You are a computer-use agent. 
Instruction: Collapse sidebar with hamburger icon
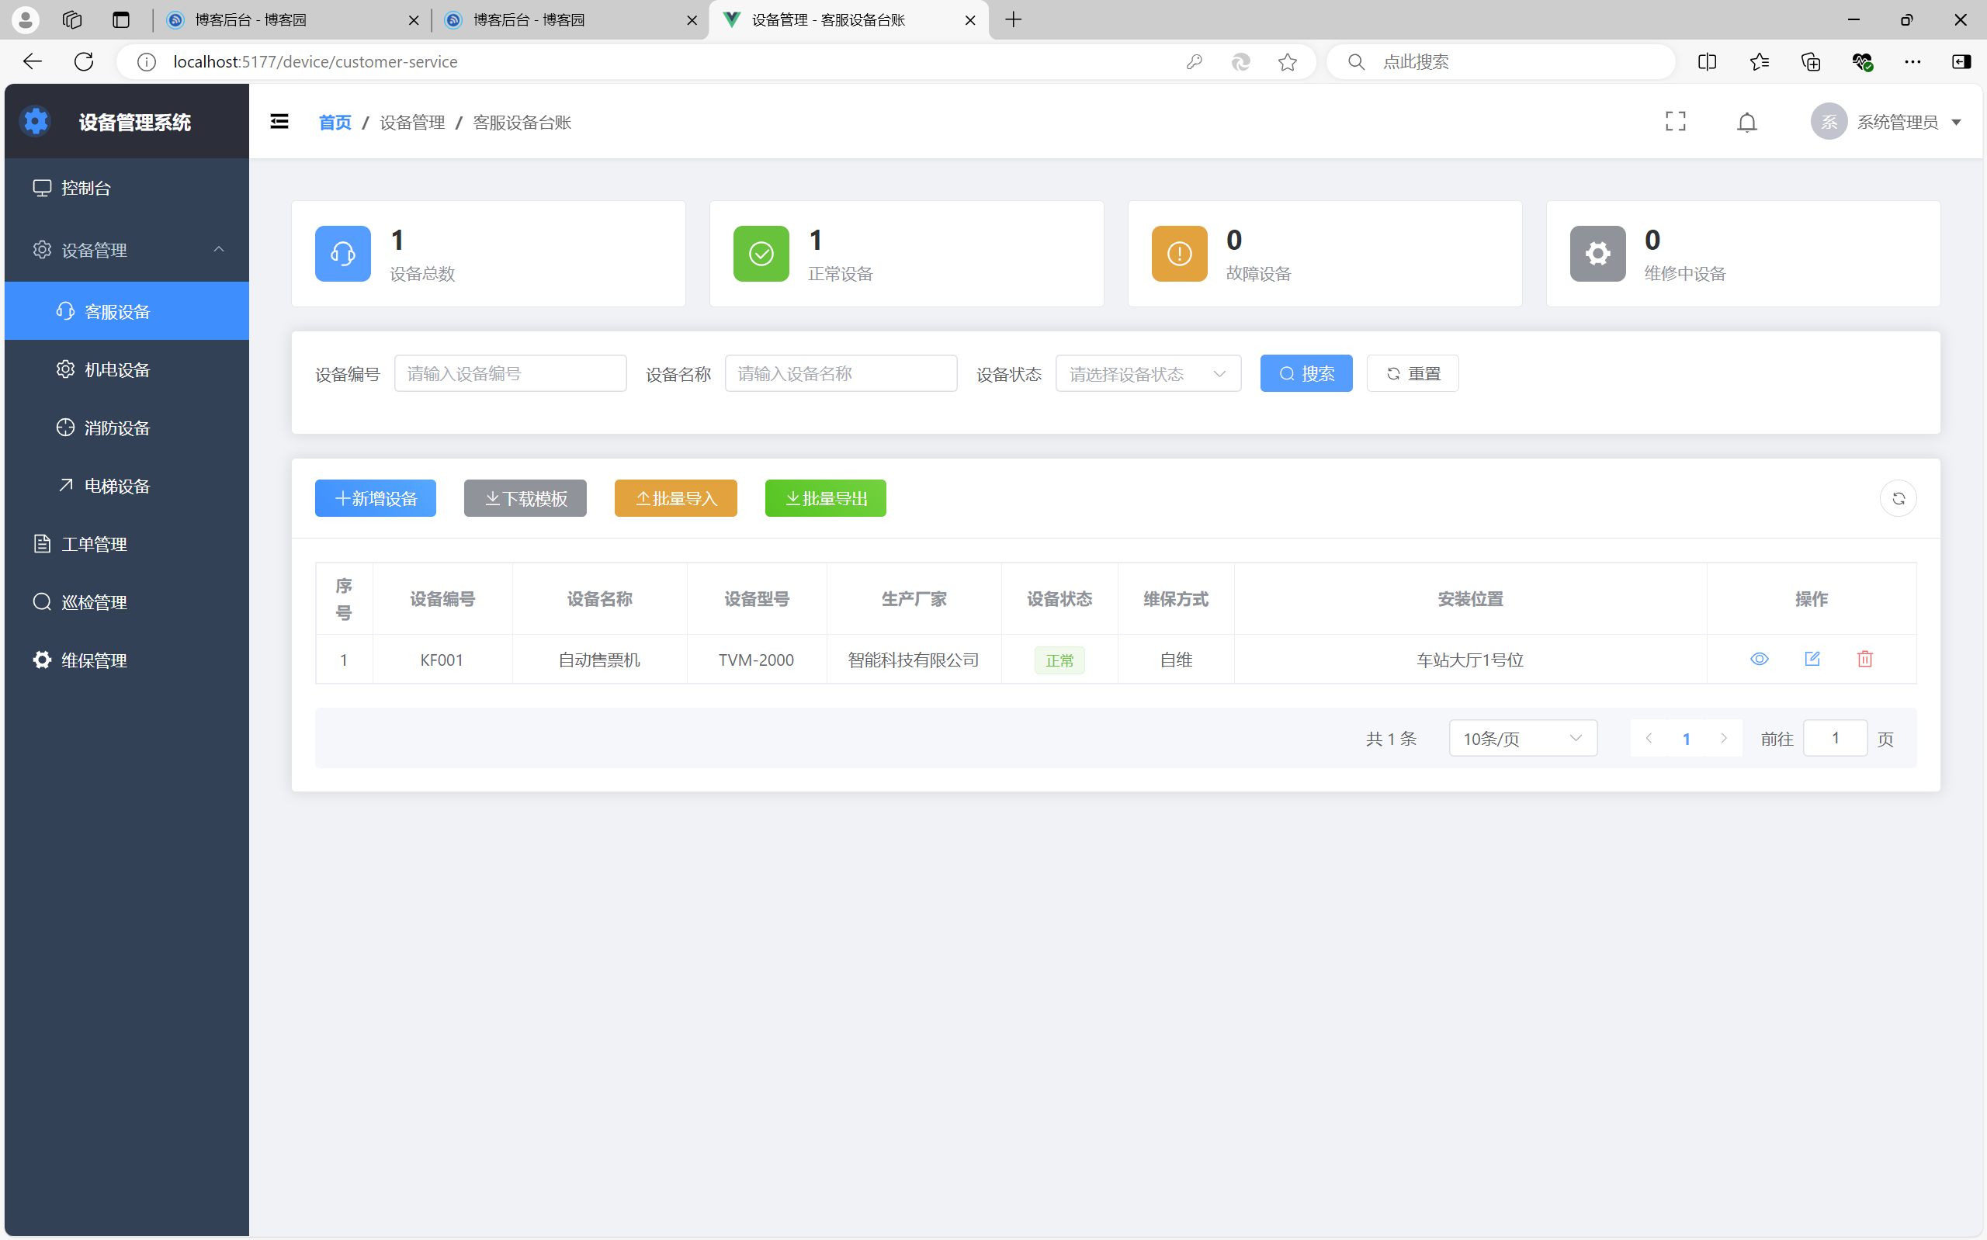click(x=279, y=122)
